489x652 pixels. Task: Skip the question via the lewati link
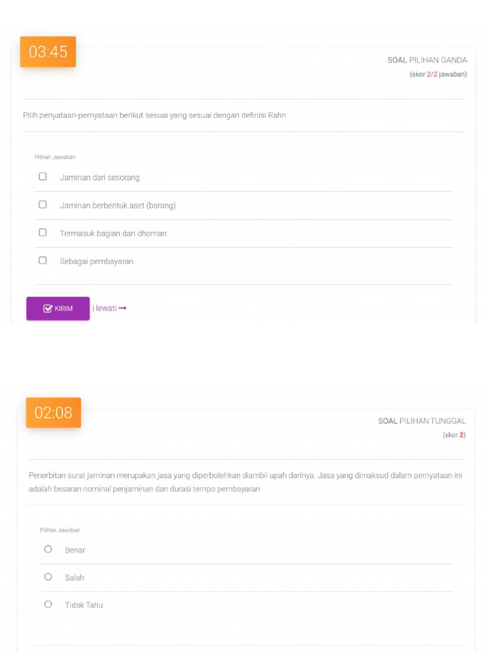point(106,308)
